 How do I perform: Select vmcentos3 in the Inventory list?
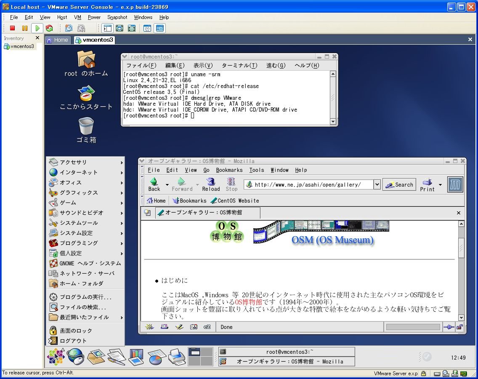point(19,46)
